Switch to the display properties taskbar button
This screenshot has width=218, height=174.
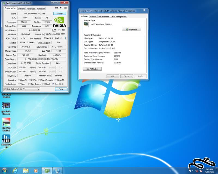57,170
